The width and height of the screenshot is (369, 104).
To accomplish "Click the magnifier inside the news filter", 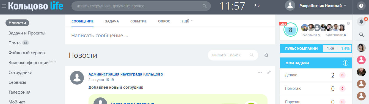I will tap(251, 55).
